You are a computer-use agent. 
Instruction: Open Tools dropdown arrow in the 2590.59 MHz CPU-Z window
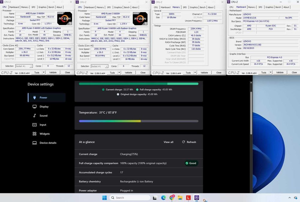119,73
